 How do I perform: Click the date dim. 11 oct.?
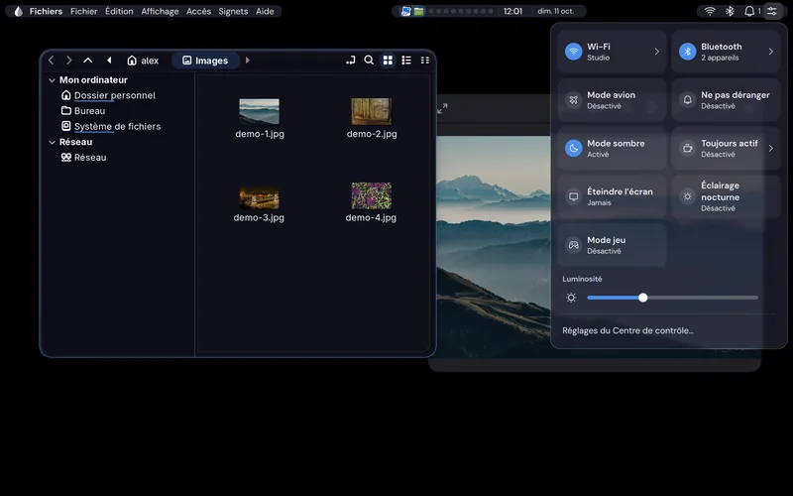click(x=555, y=11)
